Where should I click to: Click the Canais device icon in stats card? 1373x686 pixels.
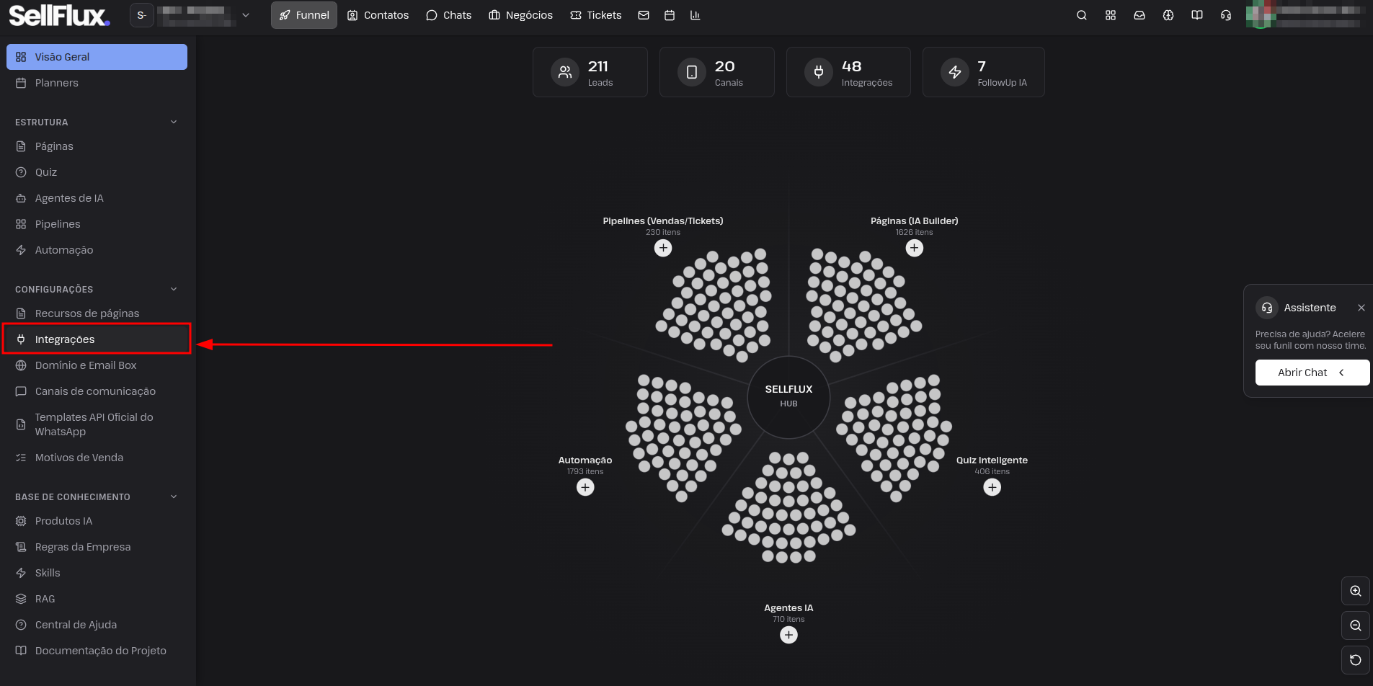pos(692,72)
